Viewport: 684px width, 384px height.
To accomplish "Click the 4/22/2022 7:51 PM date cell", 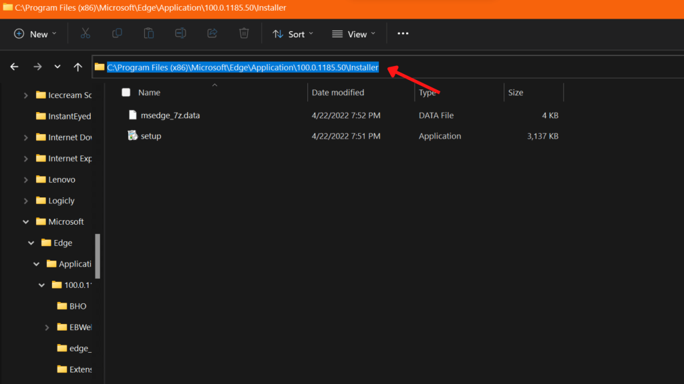I will [346, 136].
